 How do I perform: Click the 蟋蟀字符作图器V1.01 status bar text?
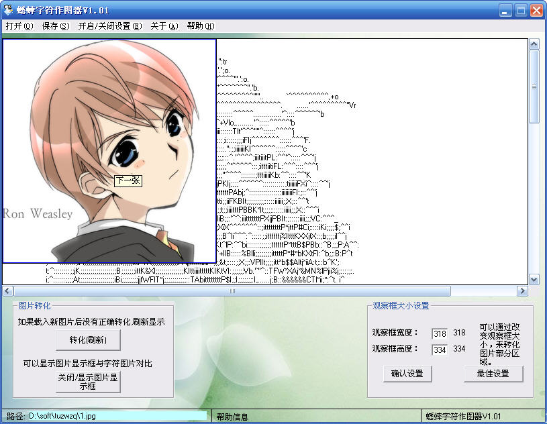pos(463,417)
